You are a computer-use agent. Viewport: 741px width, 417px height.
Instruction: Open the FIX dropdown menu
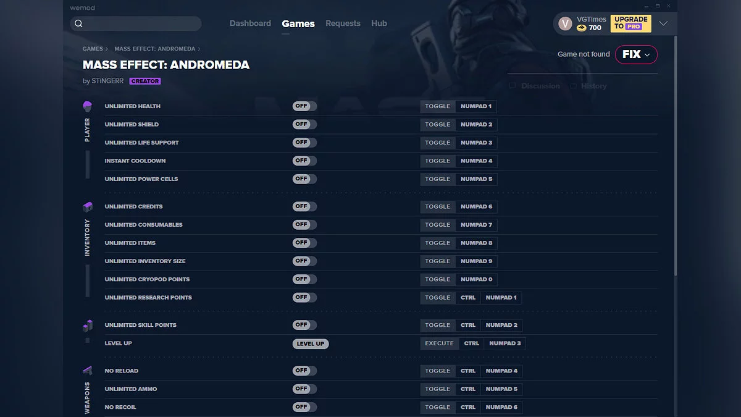(x=636, y=54)
